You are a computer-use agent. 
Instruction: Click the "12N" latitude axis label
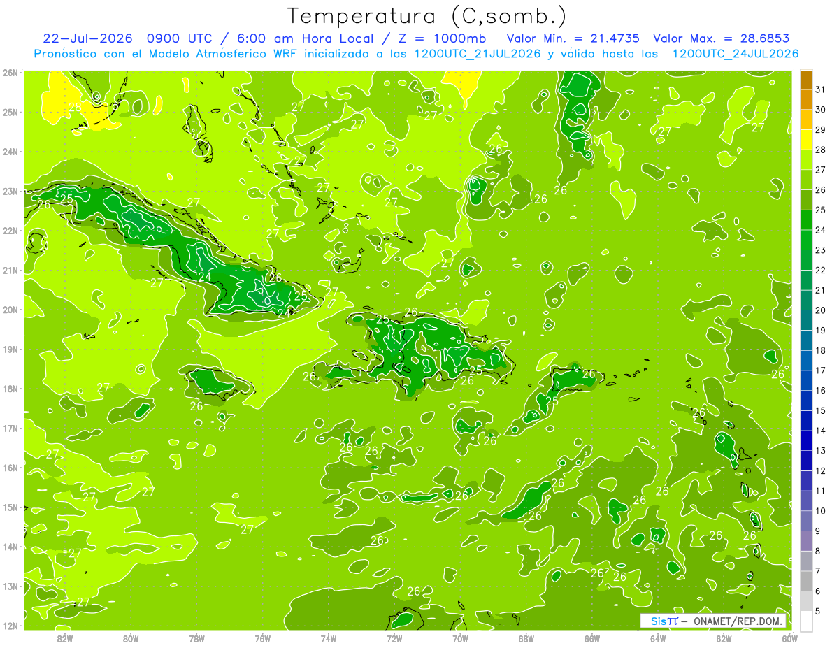click(x=10, y=626)
